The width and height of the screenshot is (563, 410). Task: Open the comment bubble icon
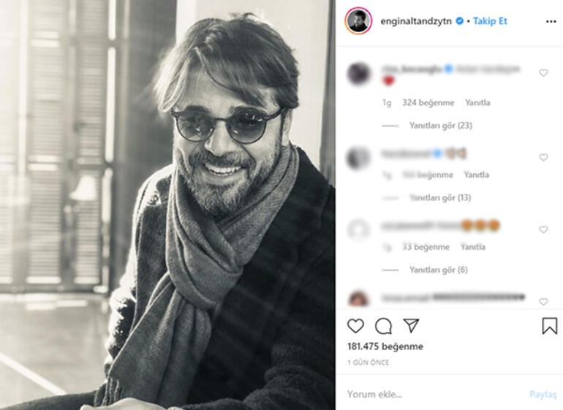tap(383, 326)
